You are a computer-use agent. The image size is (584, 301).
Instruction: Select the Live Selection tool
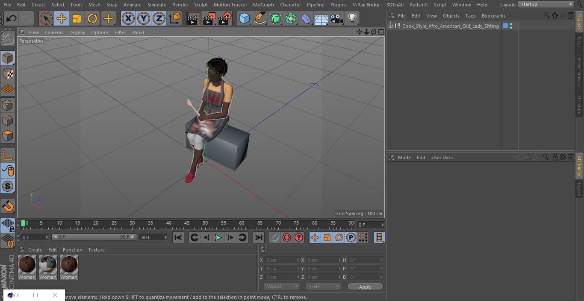click(x=46, y=18)
